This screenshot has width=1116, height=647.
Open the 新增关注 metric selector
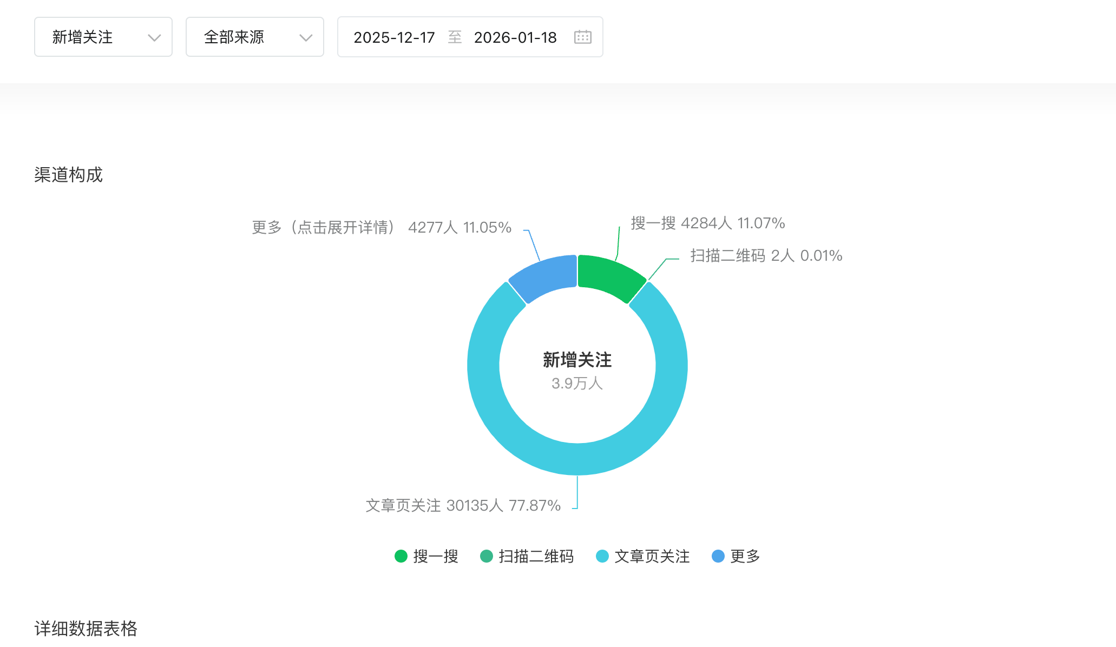pos(82,37)
